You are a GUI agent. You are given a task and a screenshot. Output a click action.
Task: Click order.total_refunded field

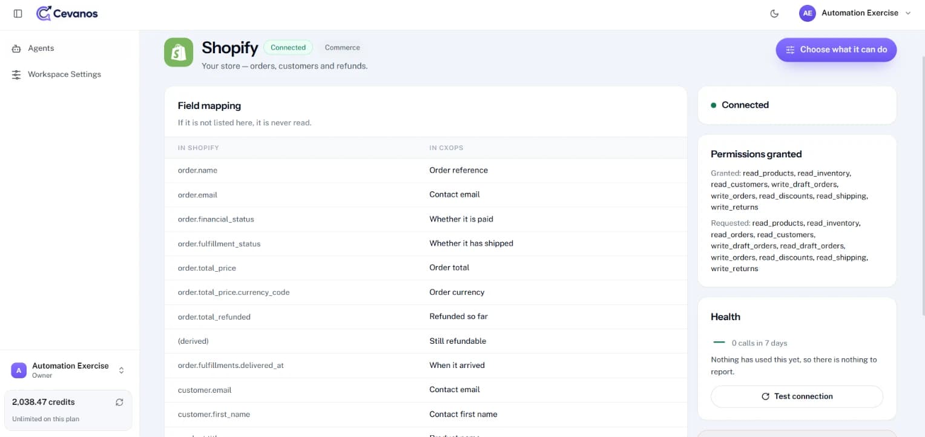click(214, 317)
